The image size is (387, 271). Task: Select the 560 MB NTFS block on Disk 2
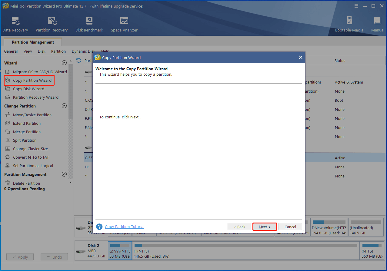[x=373, y=251]
